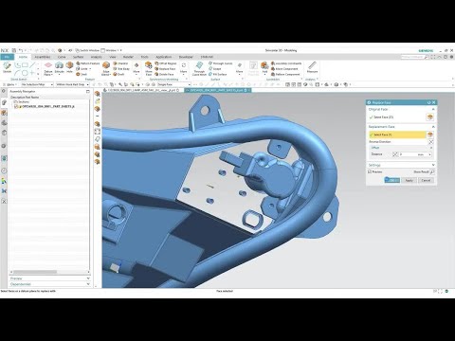Click Original Face select-face icon
This screenshot has width=455, height=341.
[429, 117]
